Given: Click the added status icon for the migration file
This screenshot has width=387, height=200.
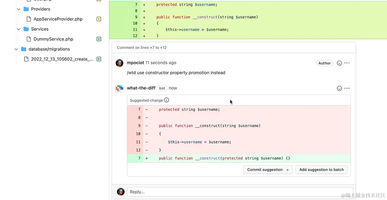Looking at the screenshot, I should 99,59.
